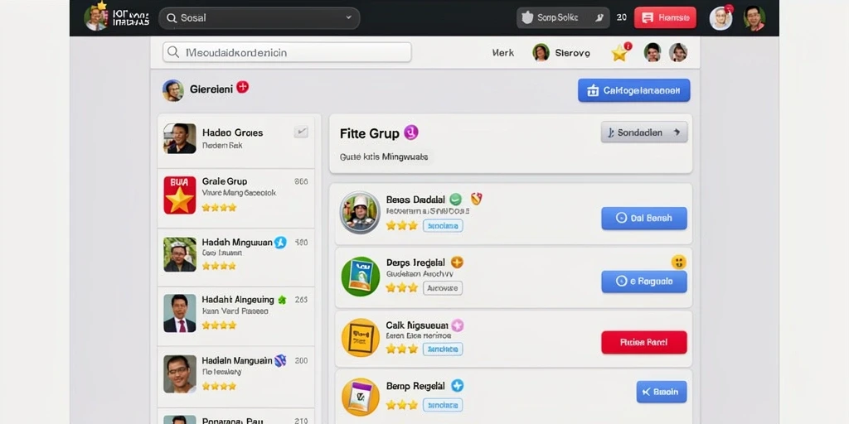Click the red plus badge beside Giereieni
The height and width of the screenshot is (424, 849).
(x=243, y=87)
